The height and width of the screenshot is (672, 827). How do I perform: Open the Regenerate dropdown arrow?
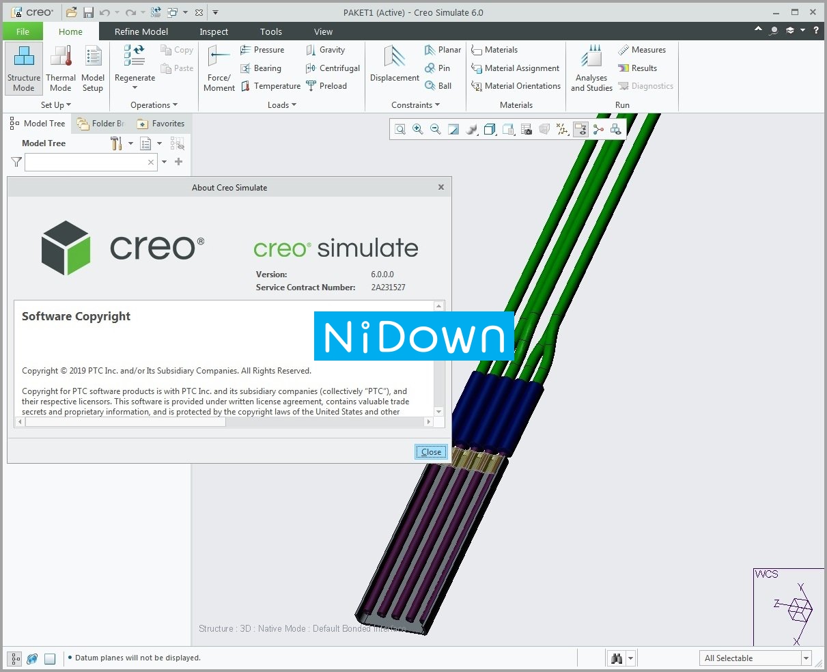(x=135, y=87)
